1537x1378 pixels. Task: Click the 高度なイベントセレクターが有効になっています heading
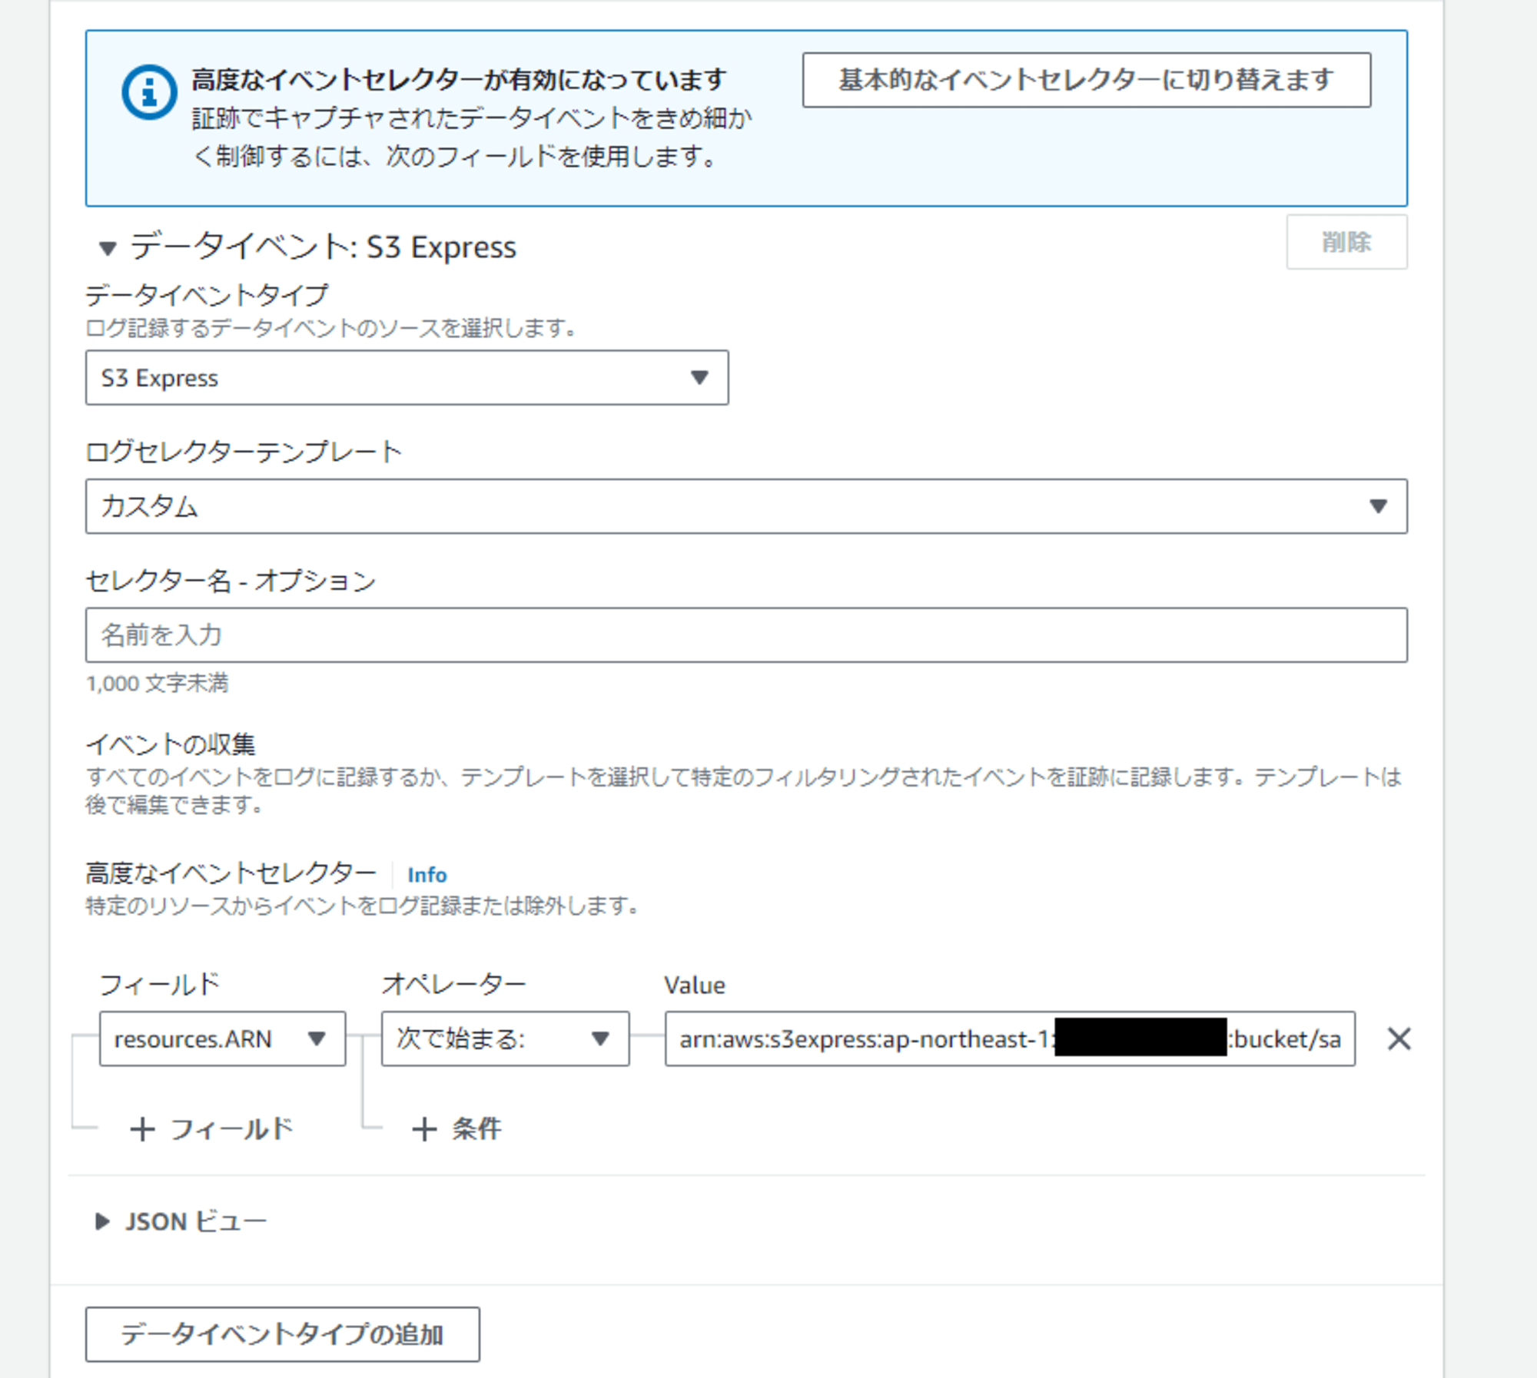(459, 79)
